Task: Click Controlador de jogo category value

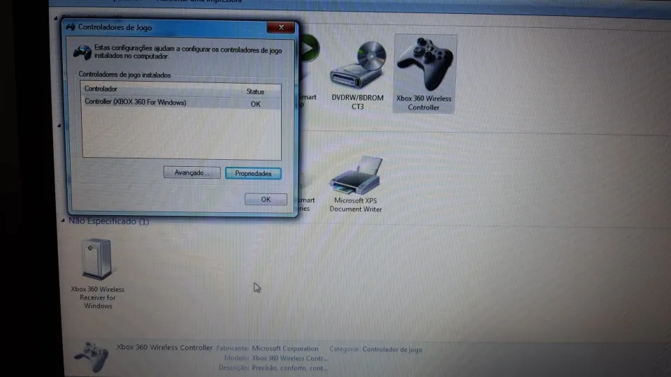Action: (x=392, y=349)
